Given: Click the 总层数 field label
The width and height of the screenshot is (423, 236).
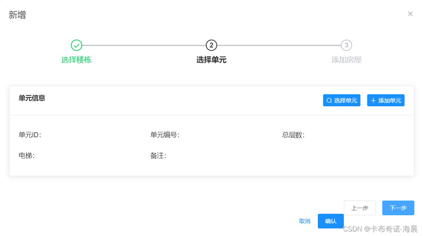Looking at the screenshot, I should pyautogui.click(x=293, y=135).
